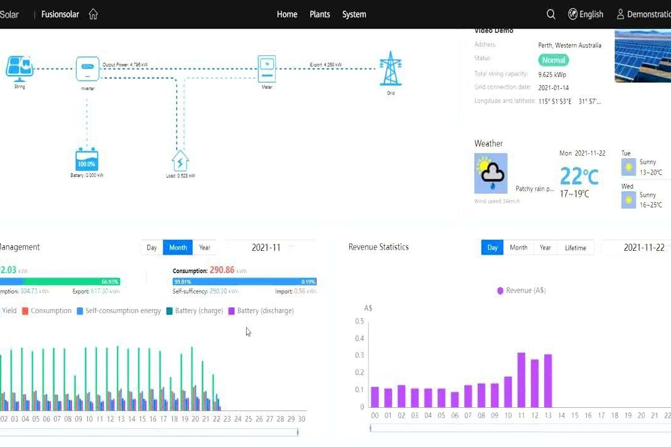The image size is (671, 447).
Task: Click the home icon next to Fusionsolar
Action: [93, 14]
